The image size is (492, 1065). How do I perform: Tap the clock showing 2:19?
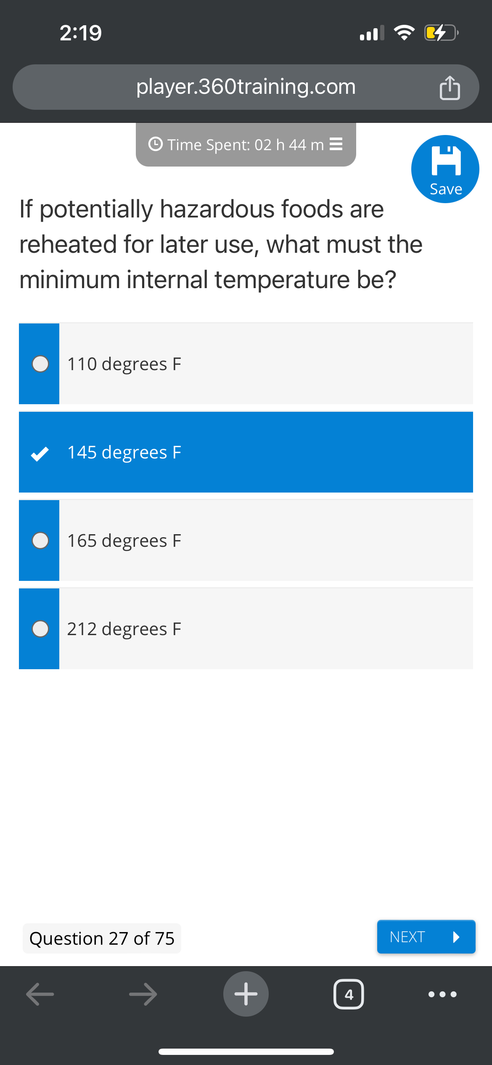81,33
